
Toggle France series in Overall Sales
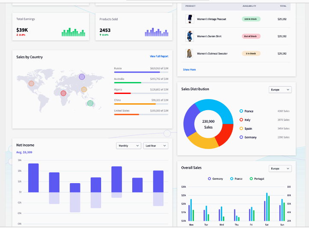coord(236,178)
